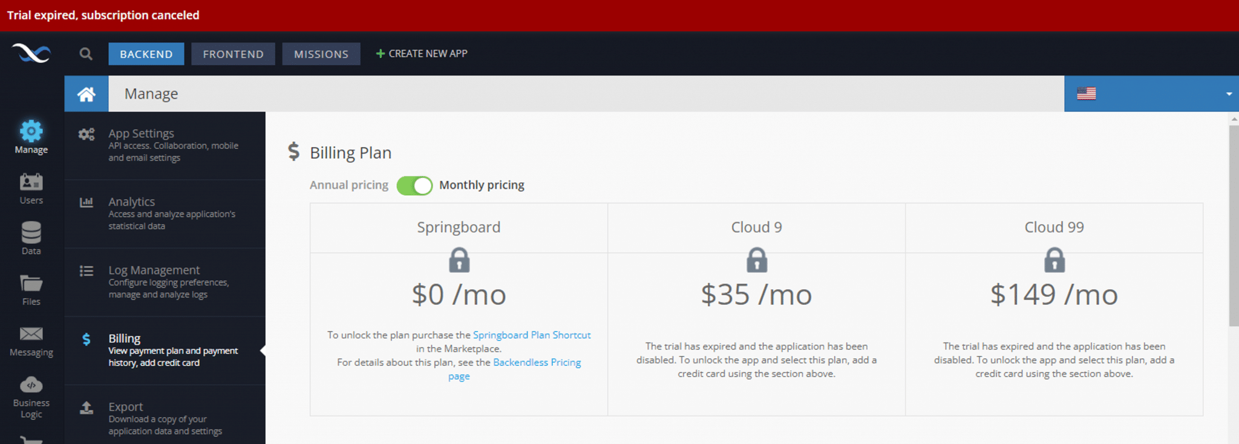The width and height of the screenshot is (1239, 444).
Task: Select the Annual pricing label
Action: (x=349, y=185)
